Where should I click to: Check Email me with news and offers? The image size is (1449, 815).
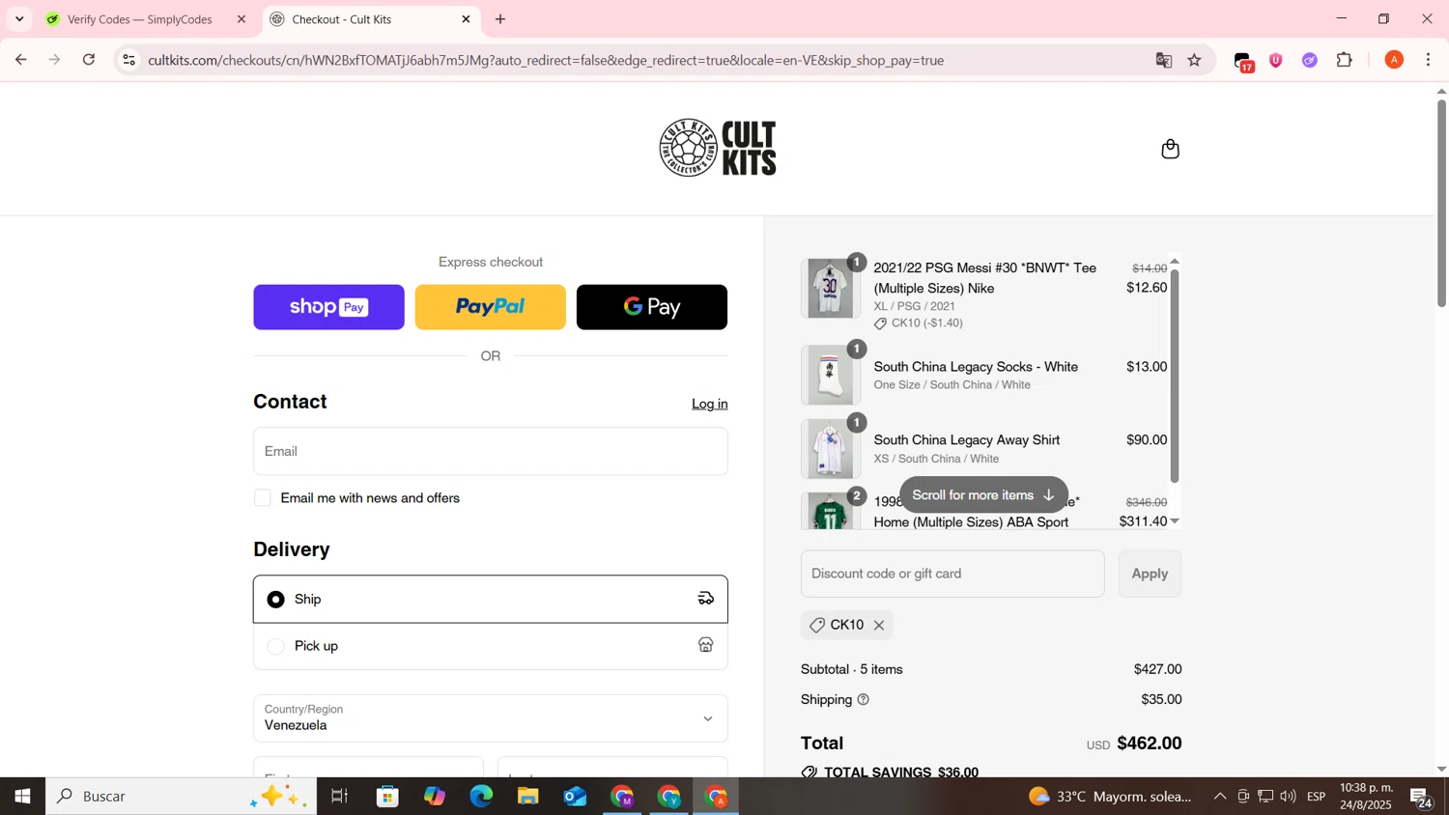click(263, 498)
